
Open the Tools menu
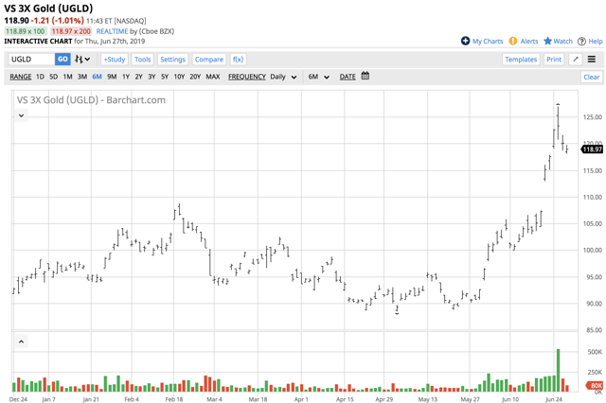click(142, 59)
